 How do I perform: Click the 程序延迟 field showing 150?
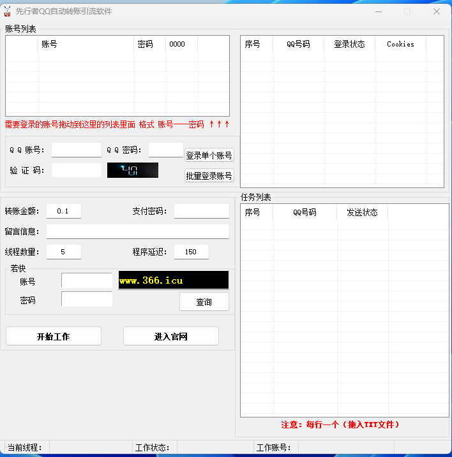click(x=191, y=252)
